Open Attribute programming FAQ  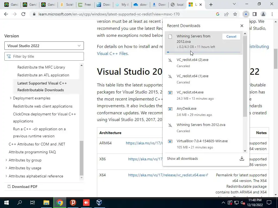tap(32, 152)
